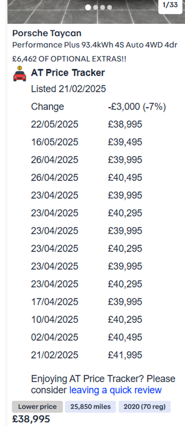Viewport: 185px width, 426px height.
Task: Click the bold £38,995 listing price
Action: tap(31, 419)
